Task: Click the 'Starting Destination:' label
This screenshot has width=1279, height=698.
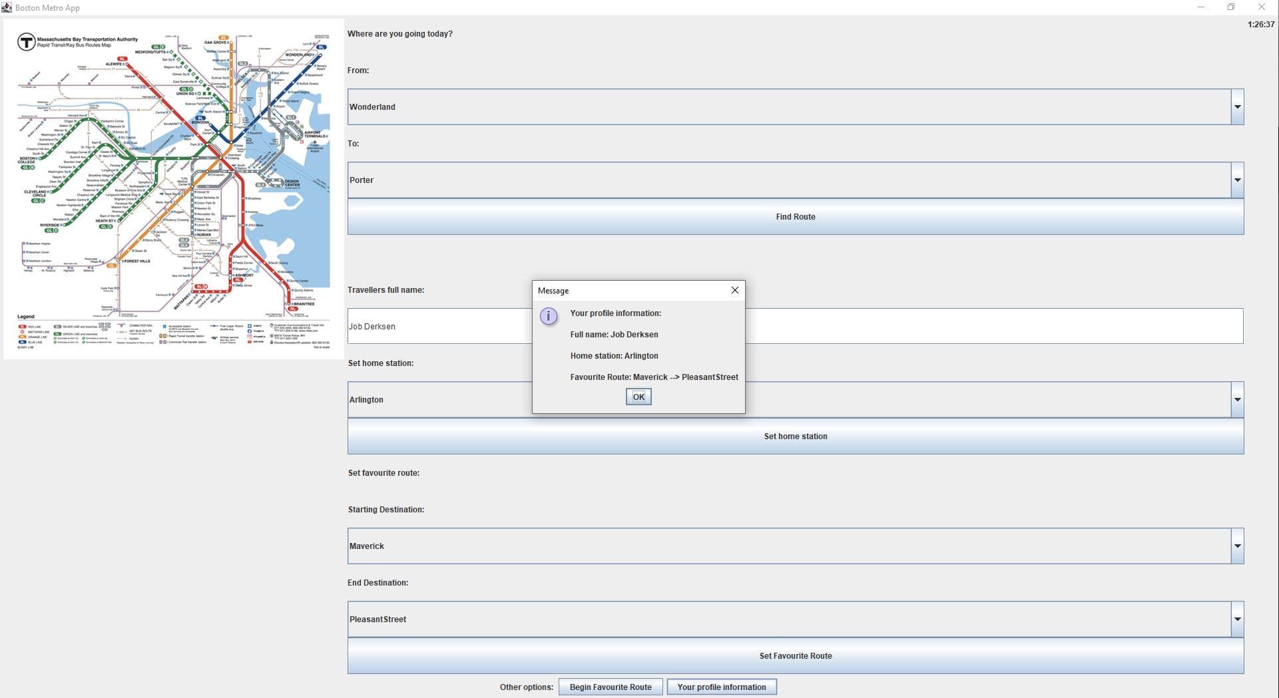Action: tap(386, 510)
